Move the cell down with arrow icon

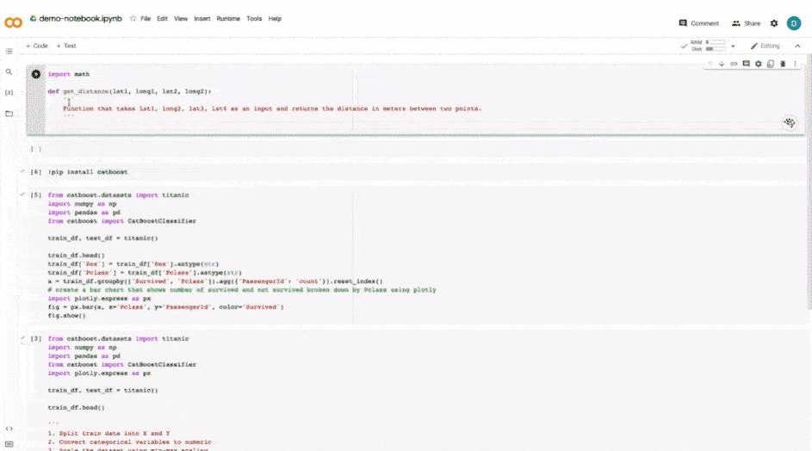click(x=722, y=63)
